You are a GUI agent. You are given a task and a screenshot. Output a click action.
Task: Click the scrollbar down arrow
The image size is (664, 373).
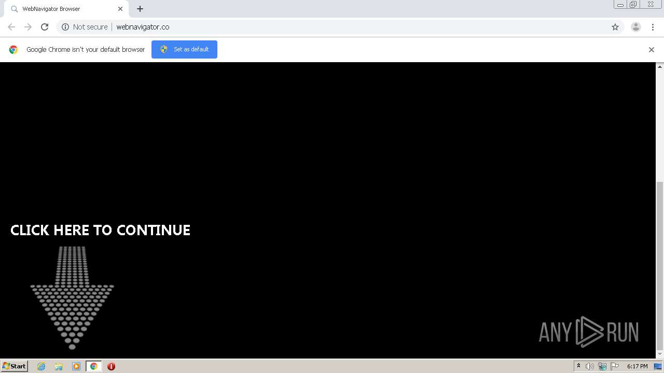[x=660, y=354]
